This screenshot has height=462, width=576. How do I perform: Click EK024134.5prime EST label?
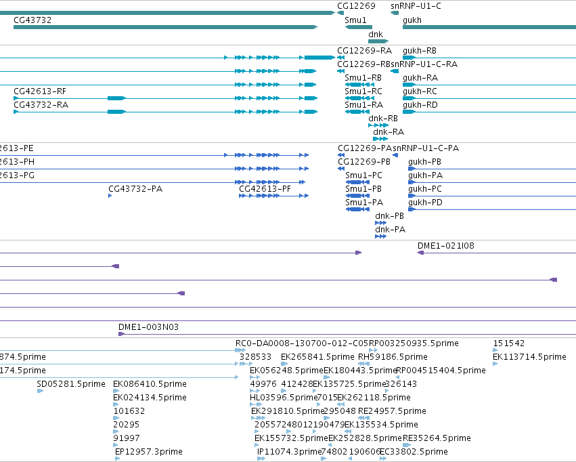click(x=150, y=398)
